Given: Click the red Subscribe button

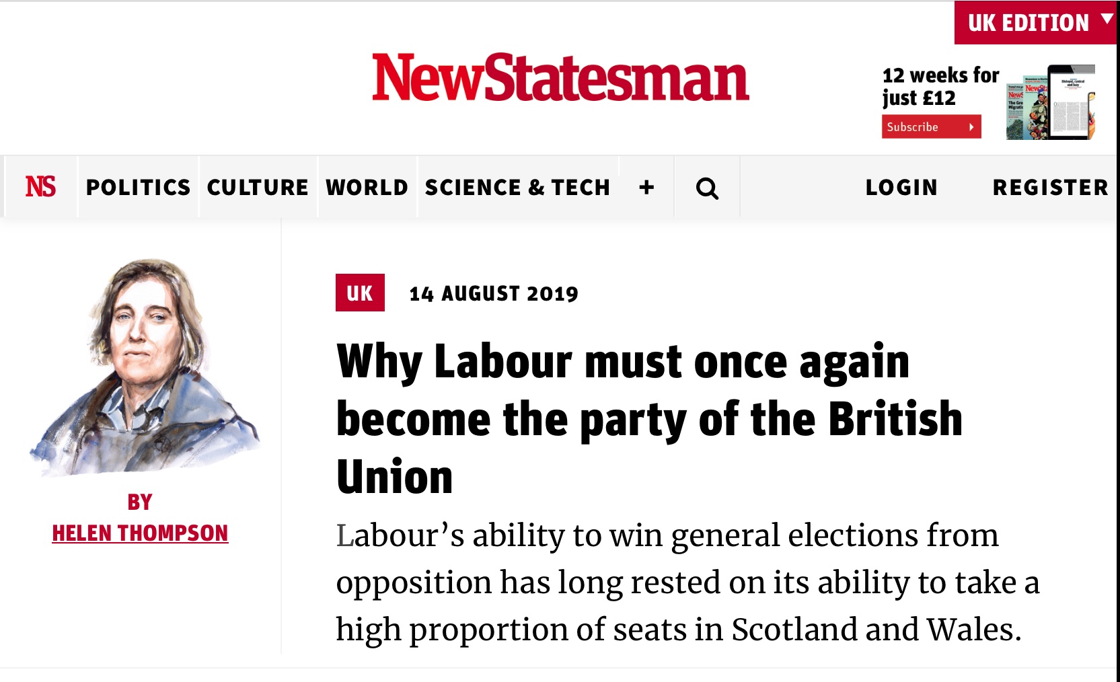Looking at the screenshot, I should 931,127.
